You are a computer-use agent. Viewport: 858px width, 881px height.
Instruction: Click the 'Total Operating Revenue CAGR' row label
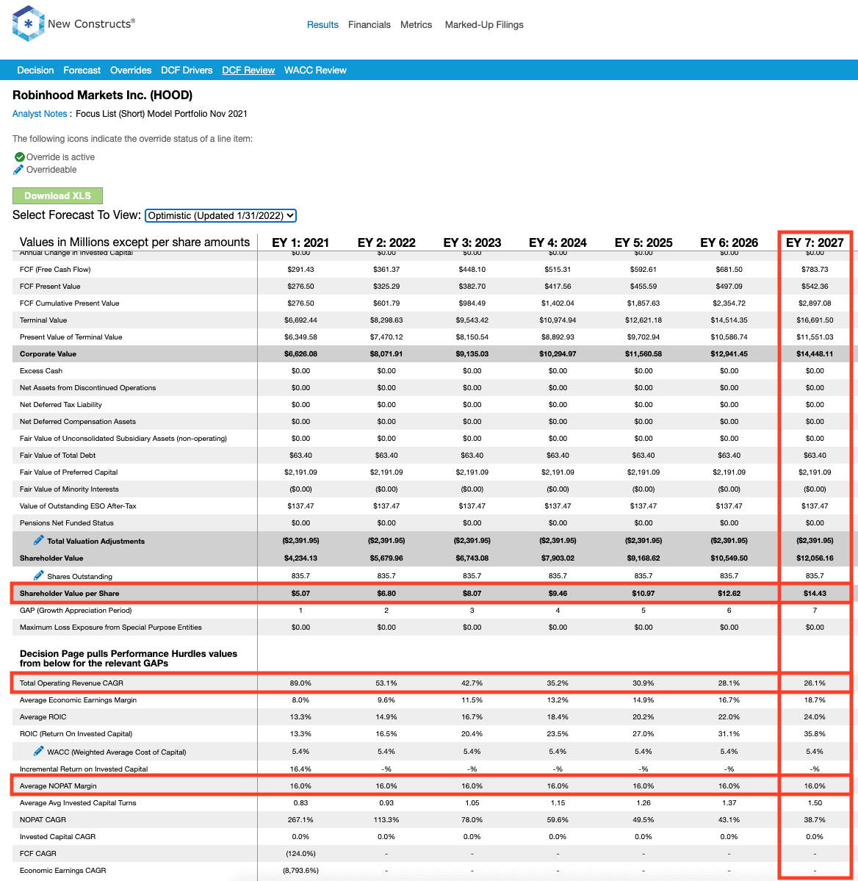[71, 683]
